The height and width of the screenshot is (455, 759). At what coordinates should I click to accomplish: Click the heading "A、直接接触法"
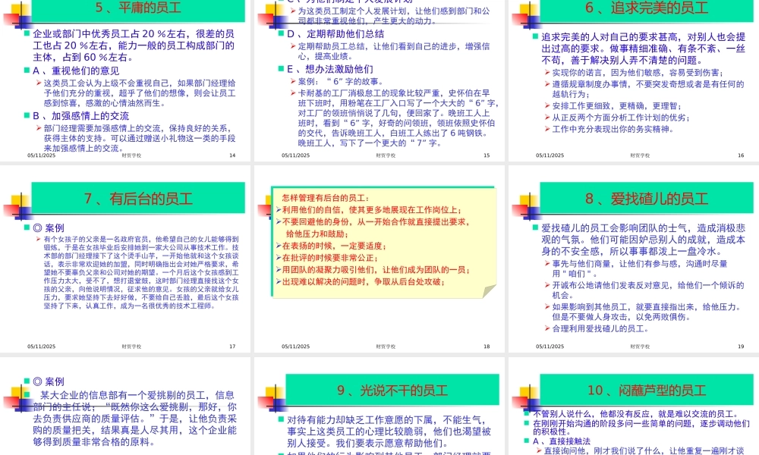pos(562,441)
